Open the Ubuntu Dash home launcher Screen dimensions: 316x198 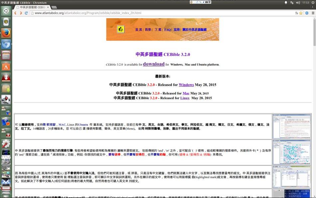click(6, 11)
